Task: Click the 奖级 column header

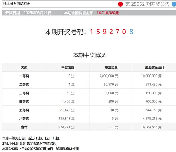Action: coord(24,67)
